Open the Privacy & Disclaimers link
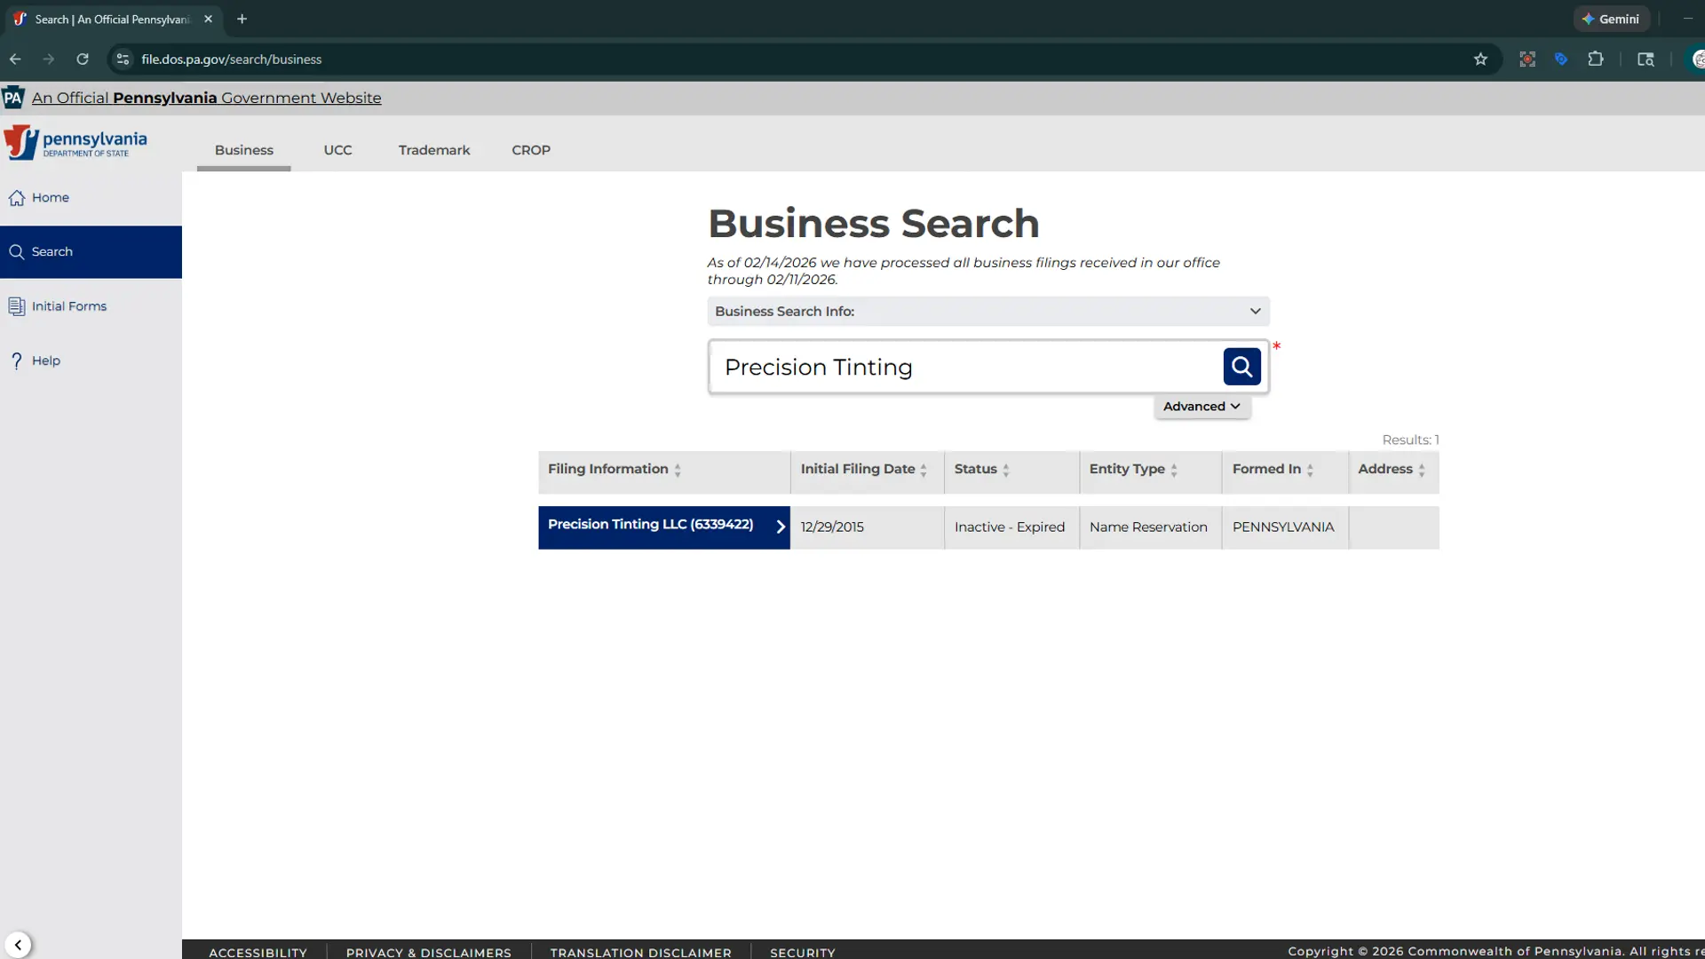Viewport: 1705px width, 959px height. point(428,951)
